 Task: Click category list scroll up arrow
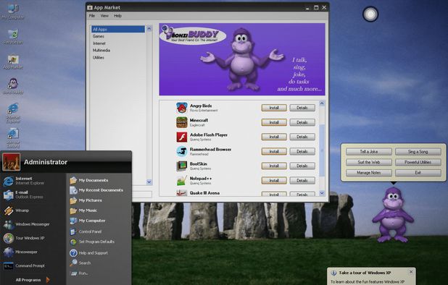[x=149, y=29]
